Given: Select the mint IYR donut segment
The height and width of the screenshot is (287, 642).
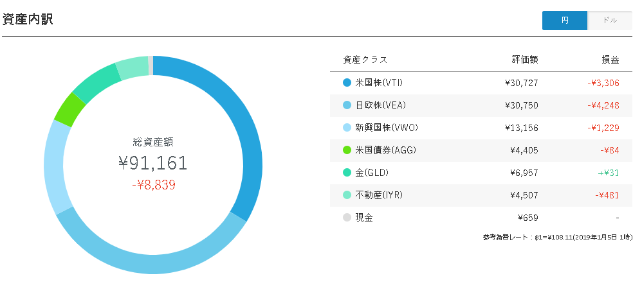Looking at the screenshot, I should pos(133,67).
